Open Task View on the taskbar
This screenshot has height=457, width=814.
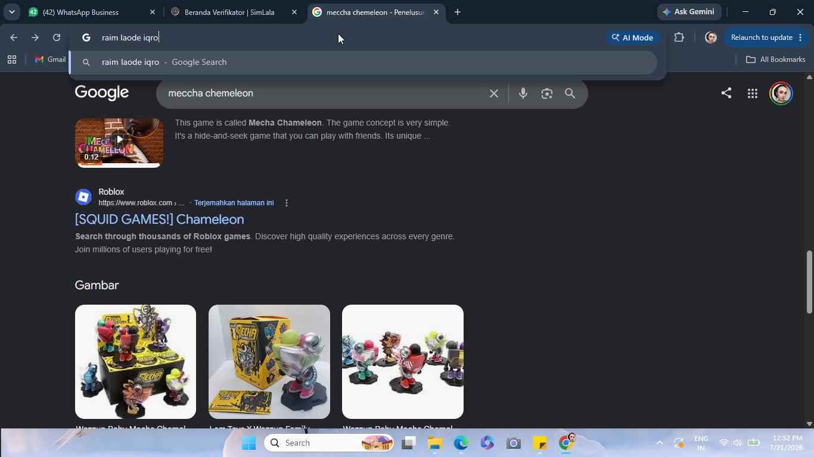tap(408, 443)
